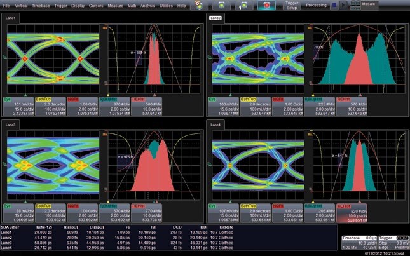Open Lane4 BathTub descriptor box
This screenshot has height=256, width=410.
(x=256, y=213)
